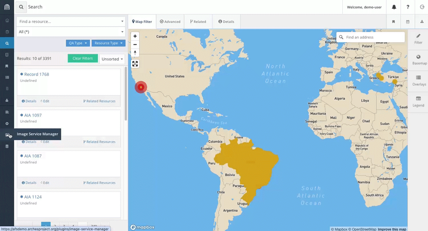Click Details under Record 1768
428x231 pixels.
tap(29, 101)
